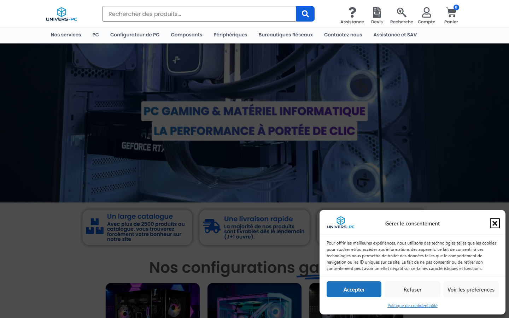
Task: Click the Un large catalogue heading
Action: click(x=140, y=216)
